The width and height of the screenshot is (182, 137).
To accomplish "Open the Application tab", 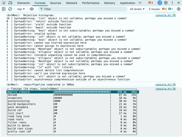I will [127, 3].
